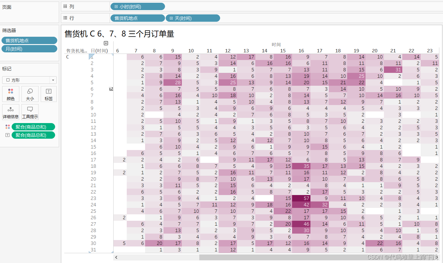The height and width of the screenshot is (263, 443).
Task: Click hour header 12
Action: (x=228, y=51)
